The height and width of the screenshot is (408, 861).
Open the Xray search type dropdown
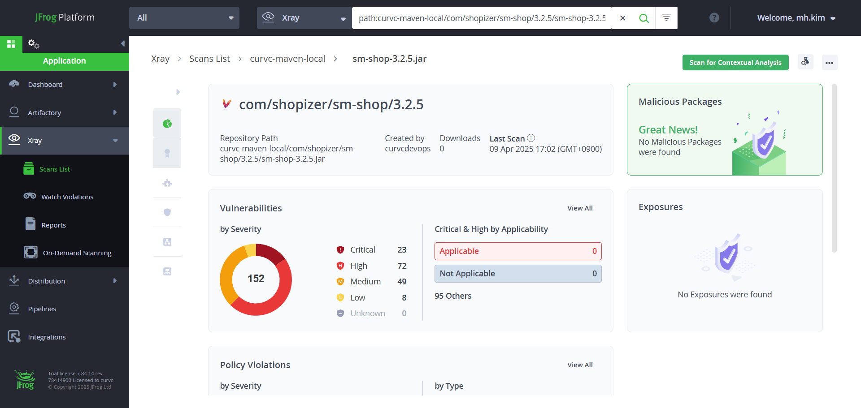(304, 18)
